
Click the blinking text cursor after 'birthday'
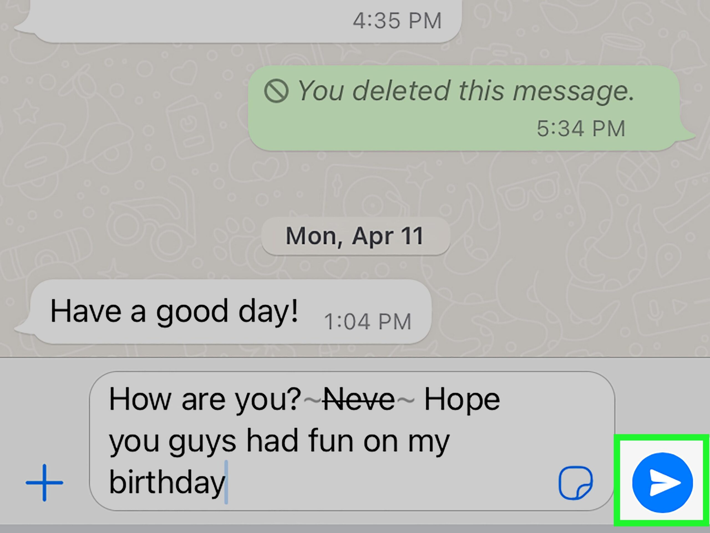click(x=226, y=482)
